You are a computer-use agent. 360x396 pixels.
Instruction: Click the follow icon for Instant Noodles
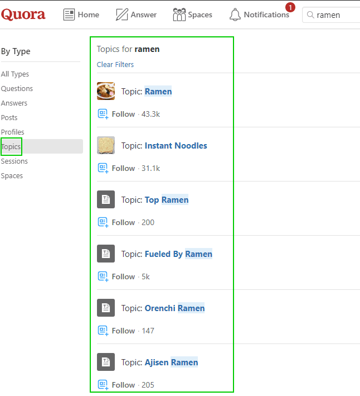click(103, 168)
